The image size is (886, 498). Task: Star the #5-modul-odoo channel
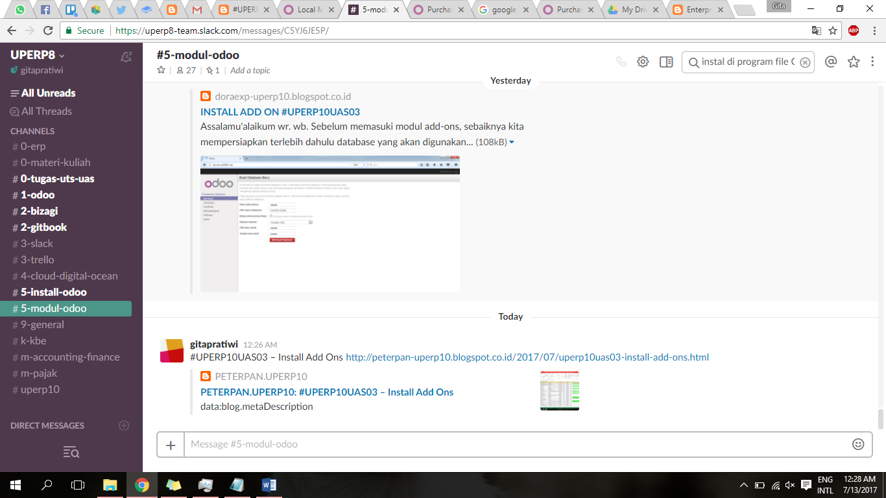point(162,70)
